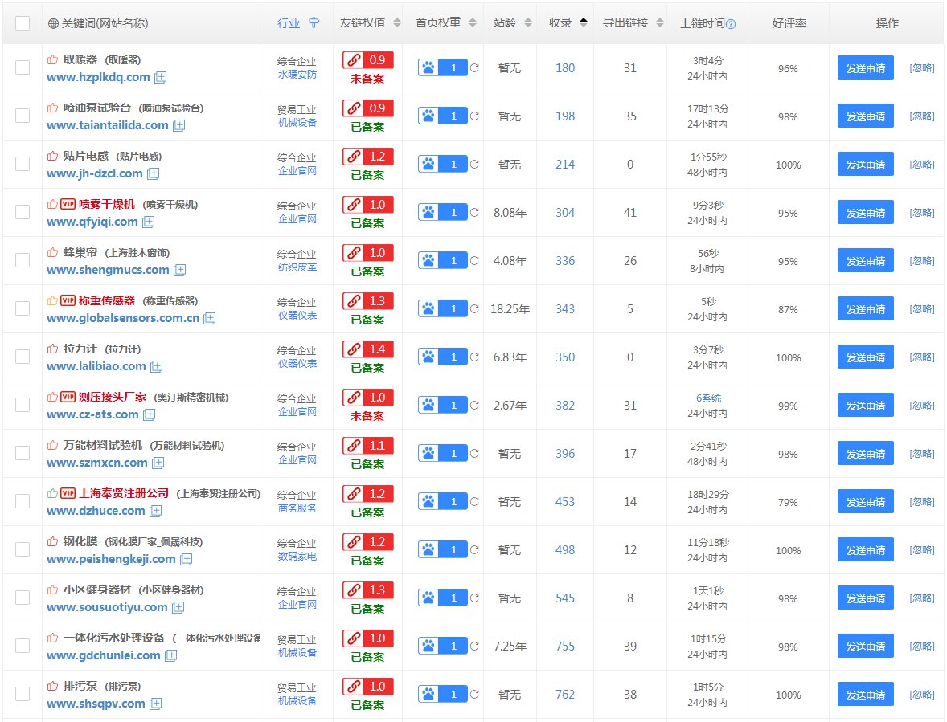Click the expand plus icon after www.shsqpv.com

pos(155,704)
